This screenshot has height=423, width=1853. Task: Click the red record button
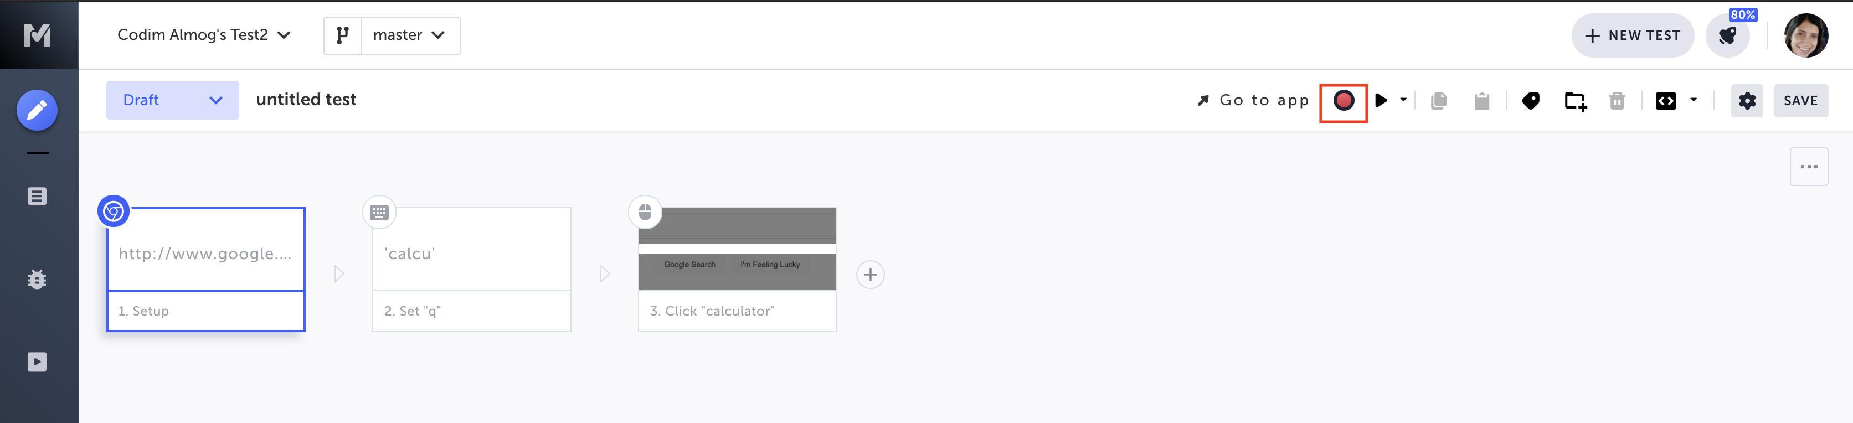(1342, 101)
